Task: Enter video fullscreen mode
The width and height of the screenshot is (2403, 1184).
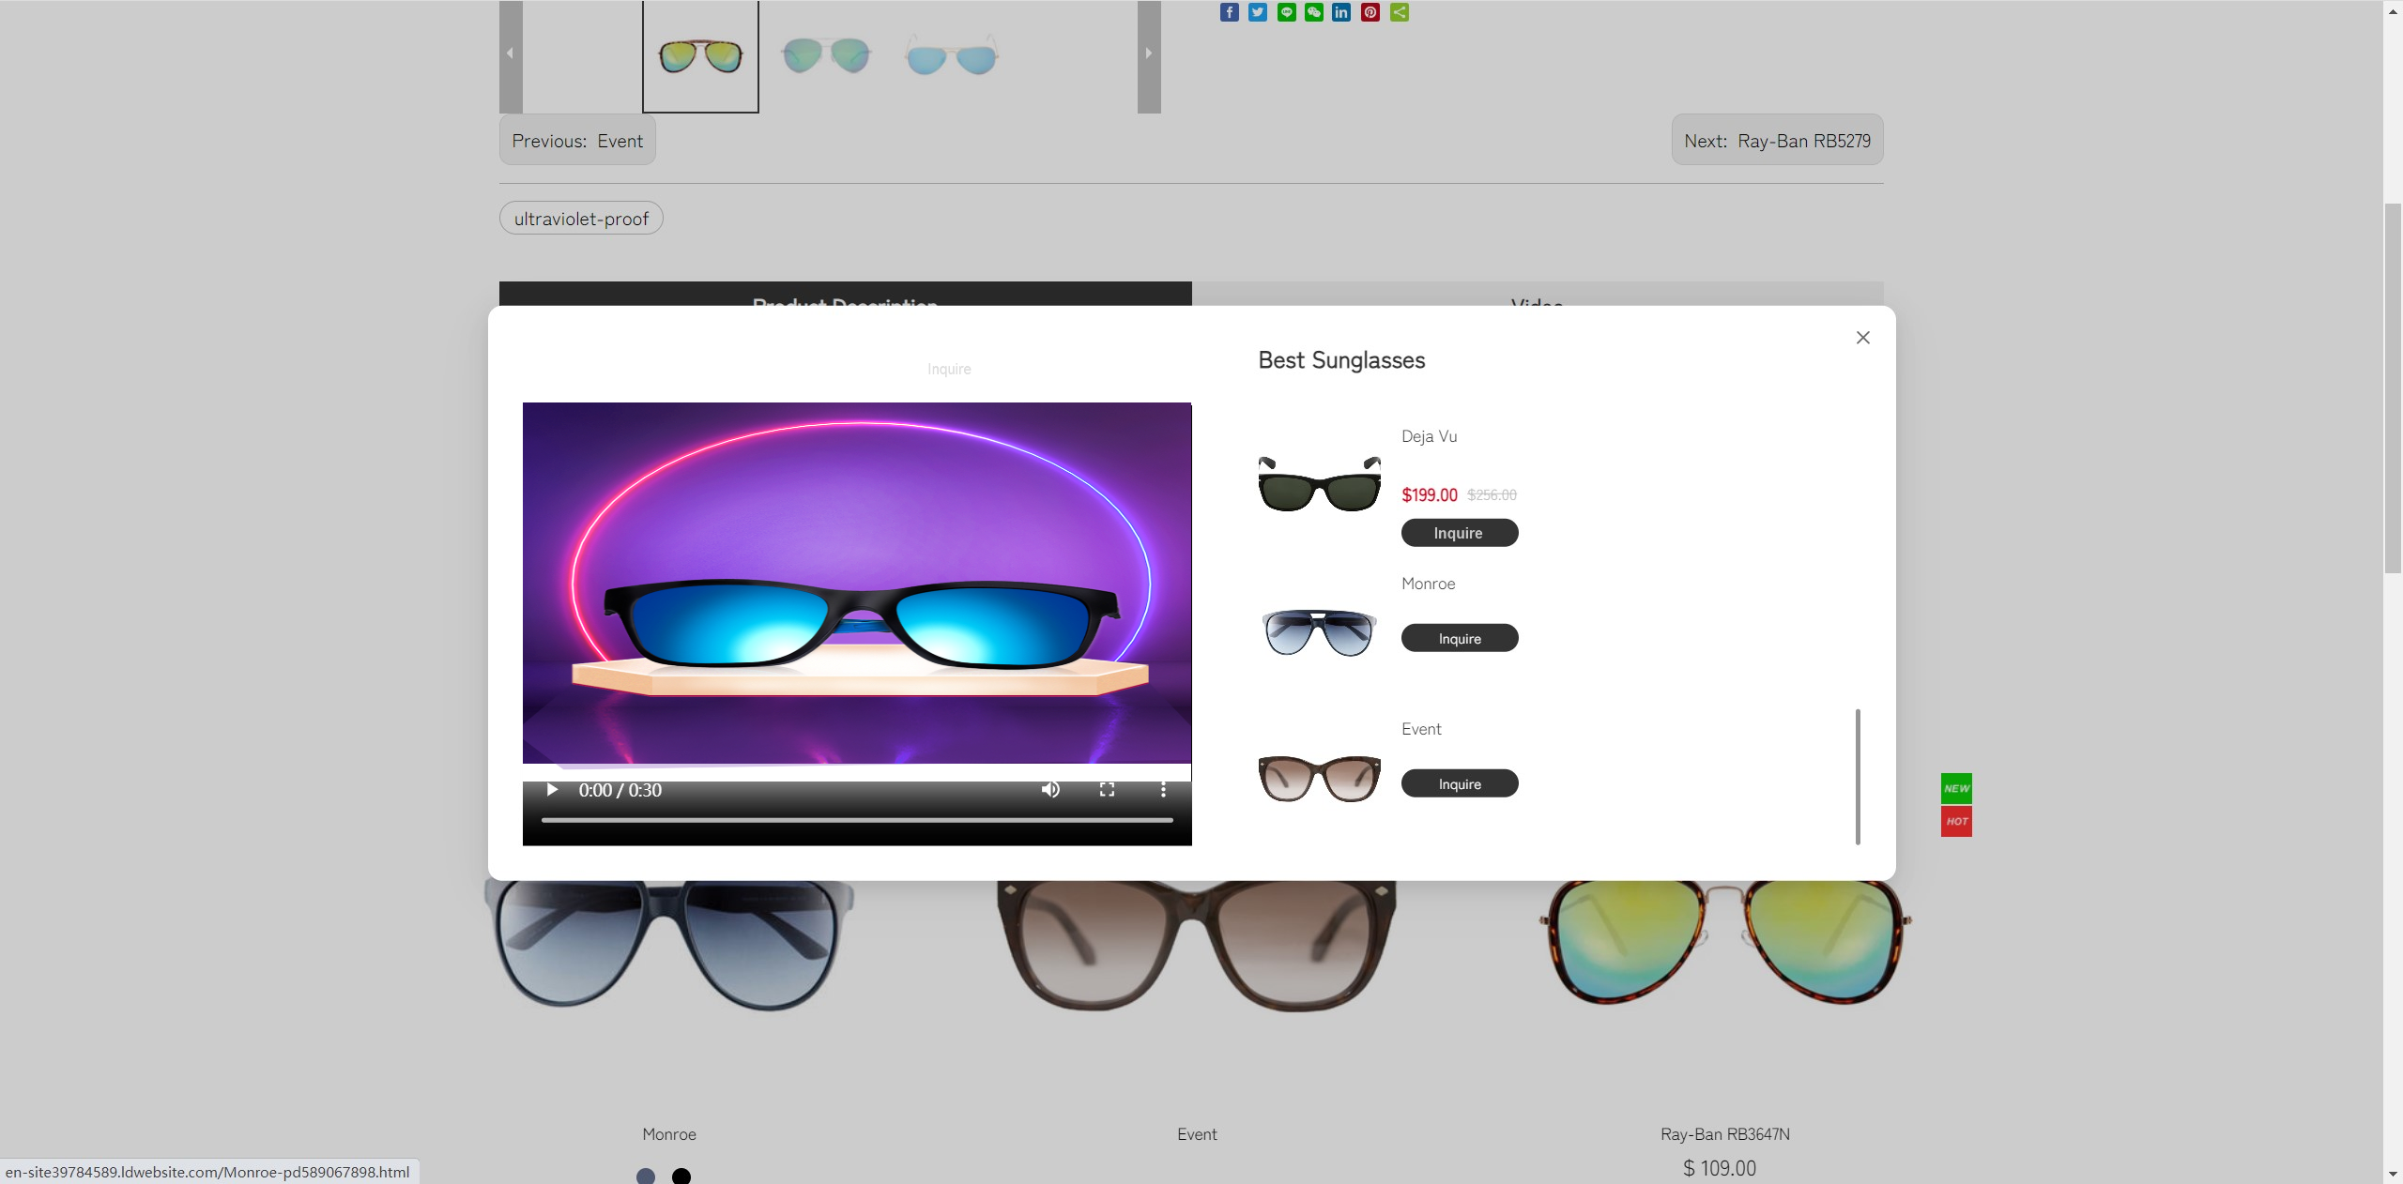Action: (x=1107, y=790)
